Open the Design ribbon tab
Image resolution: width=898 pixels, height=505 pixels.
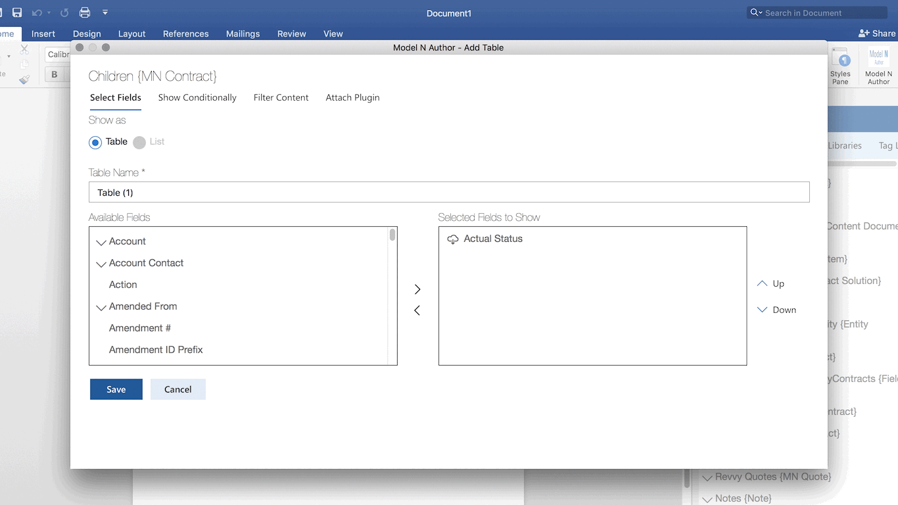pyautogui.click(x=87, y=34)
